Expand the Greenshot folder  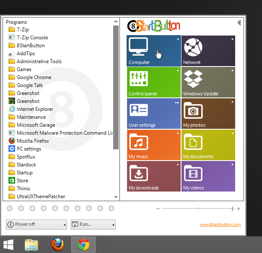click(x=24, y=93)
